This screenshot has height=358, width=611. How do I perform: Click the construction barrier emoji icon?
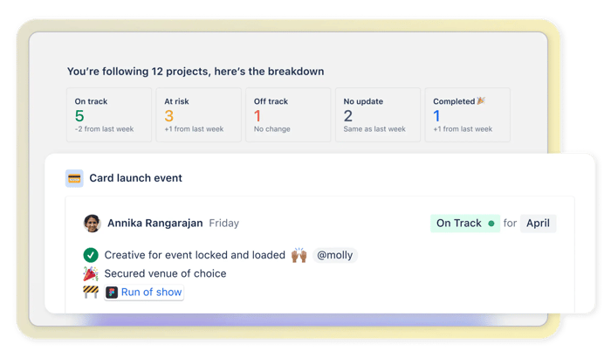tap(91, 292)
